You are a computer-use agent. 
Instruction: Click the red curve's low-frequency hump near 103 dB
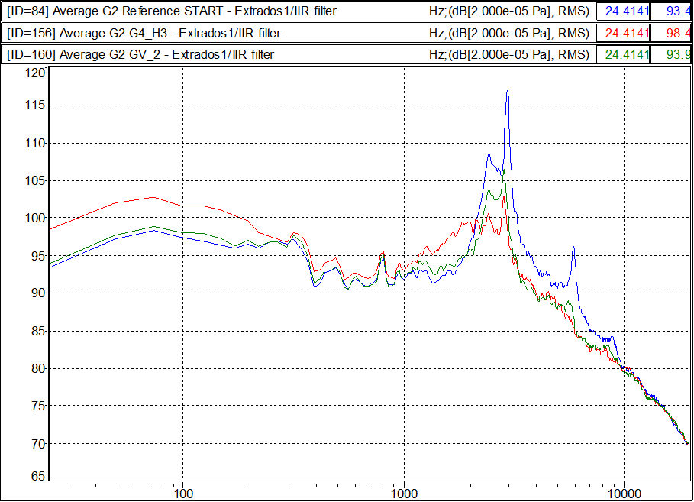[153, 198]
